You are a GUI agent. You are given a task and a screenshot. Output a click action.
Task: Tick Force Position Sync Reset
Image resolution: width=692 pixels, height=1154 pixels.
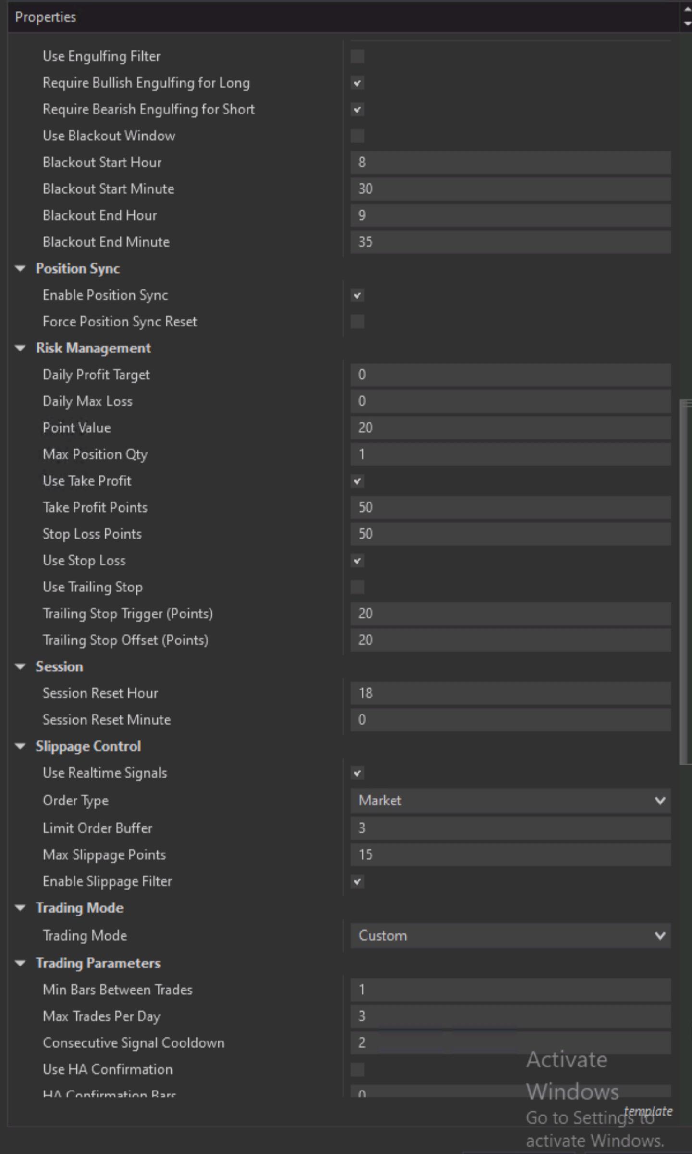click(x=358, y=322)
